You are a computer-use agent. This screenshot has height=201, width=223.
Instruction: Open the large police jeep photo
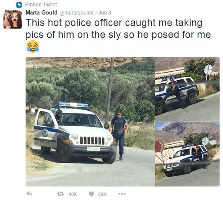tap(90, 122)
